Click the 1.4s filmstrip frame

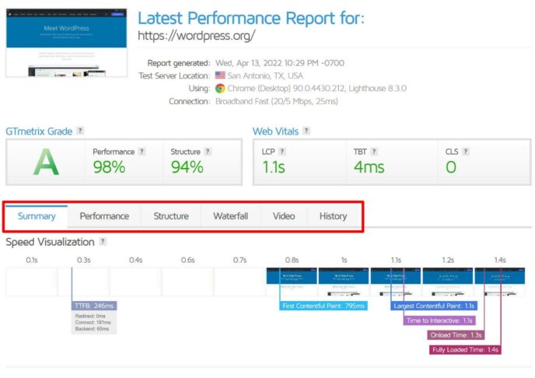(x=500, y=282)
